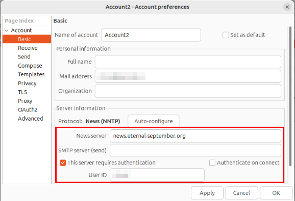Screen dimensions: 295x201
Task: Apply the account preference changes
Action: tap(207, 193)
